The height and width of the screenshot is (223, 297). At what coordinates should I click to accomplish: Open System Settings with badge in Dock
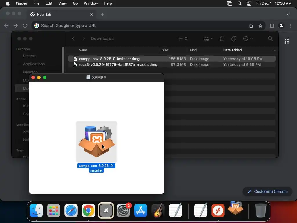(x=123, y=210)
